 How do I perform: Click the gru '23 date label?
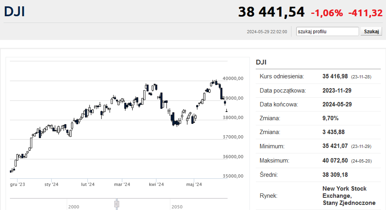click(18, 184)
